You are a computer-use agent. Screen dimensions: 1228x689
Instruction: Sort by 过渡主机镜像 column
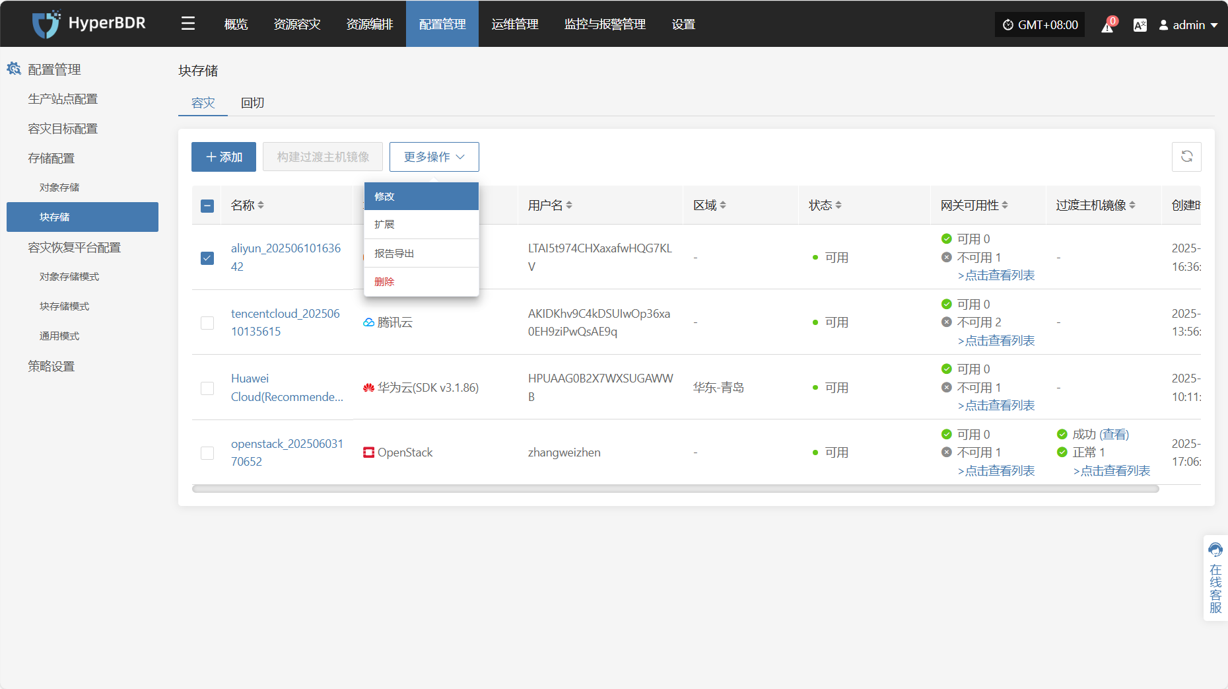pos(1132,205)
